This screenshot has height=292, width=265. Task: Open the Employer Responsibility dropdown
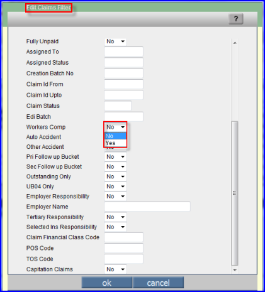[115, 197]
